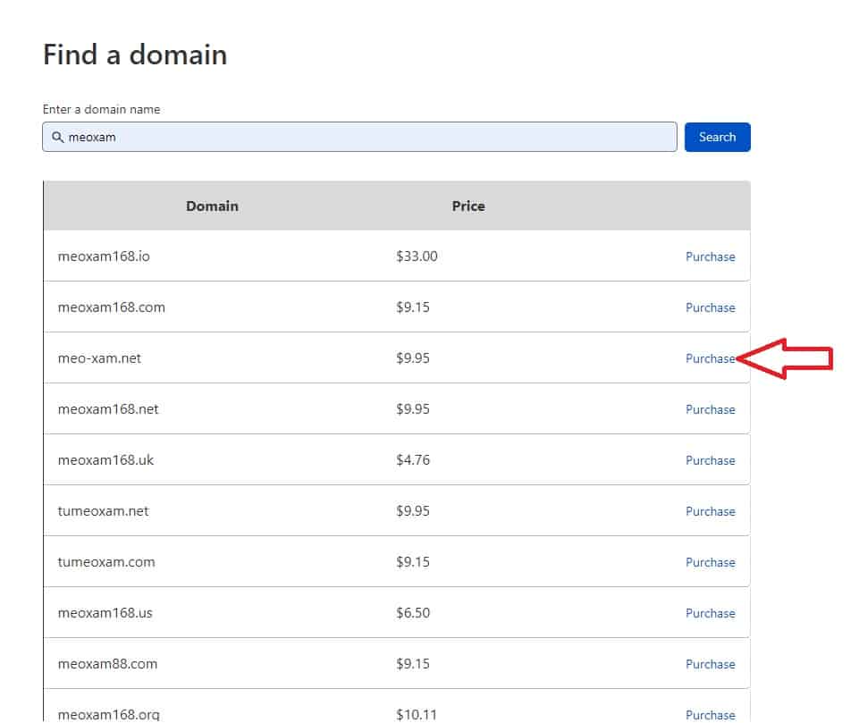Select Purchase for tumeoxam.net
The width and height of the screenshot is (859, 723).
click(710, 511)
